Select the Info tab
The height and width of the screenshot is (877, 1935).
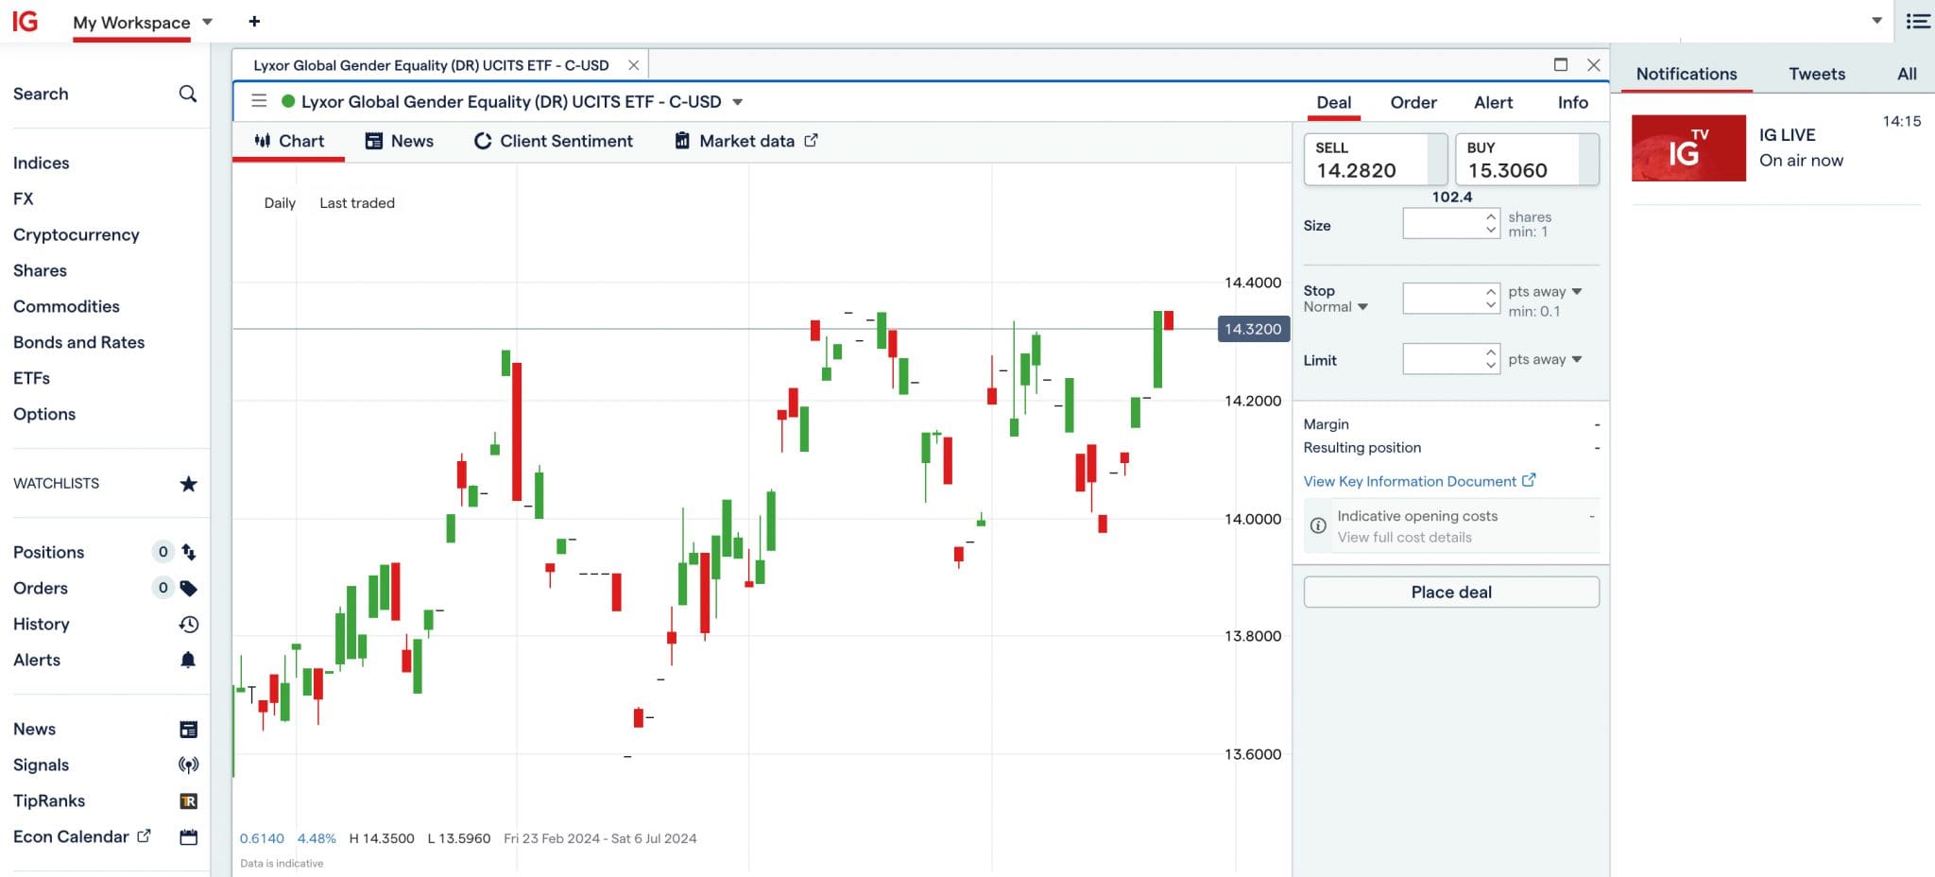click(x=1573, y=102)
